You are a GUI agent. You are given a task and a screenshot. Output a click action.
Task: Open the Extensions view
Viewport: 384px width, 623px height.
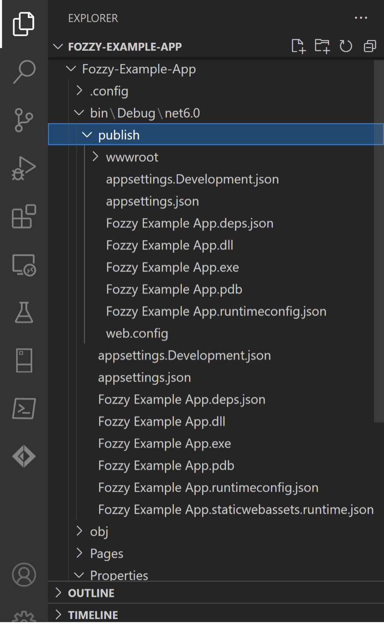[24, 216]
